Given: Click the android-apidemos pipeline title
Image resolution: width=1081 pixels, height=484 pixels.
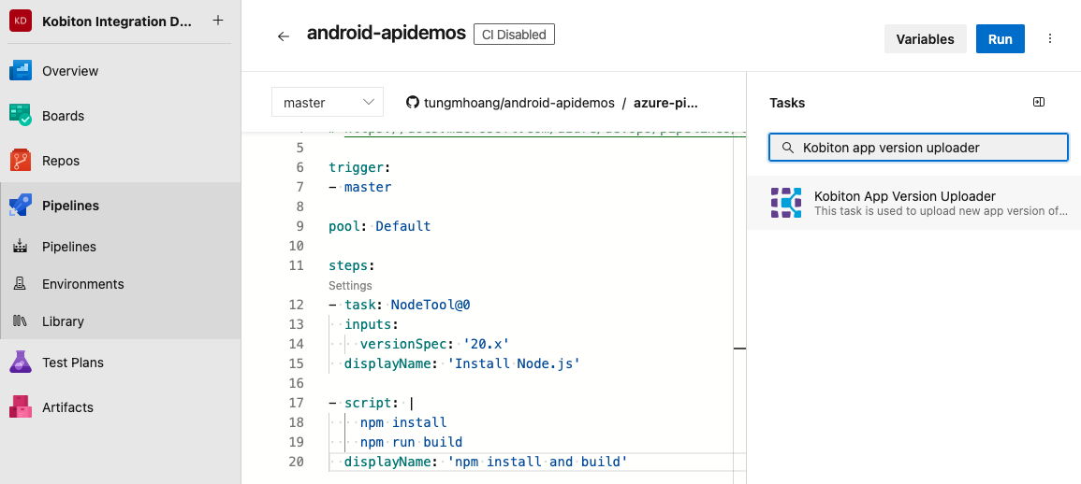Looking at the screenshot, I should click(x=386, y=34).
